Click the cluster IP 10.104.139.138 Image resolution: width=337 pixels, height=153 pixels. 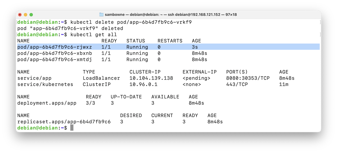(151, 78)
